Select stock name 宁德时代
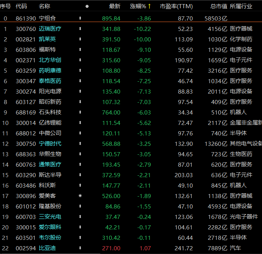Image resolution: width=262 pixels, height=254 pixels. click(x=50, y=144)
